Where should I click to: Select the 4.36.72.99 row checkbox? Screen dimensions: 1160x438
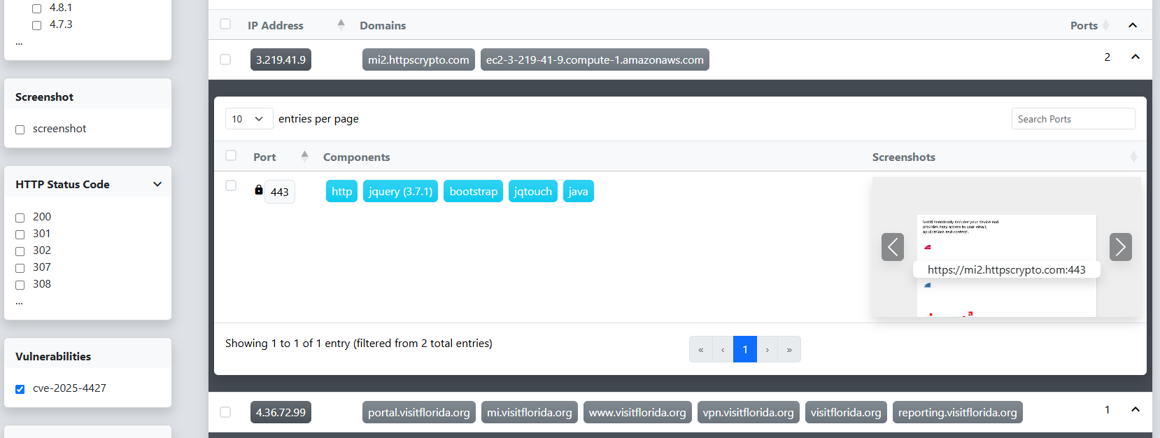click(x=225, y=412)
